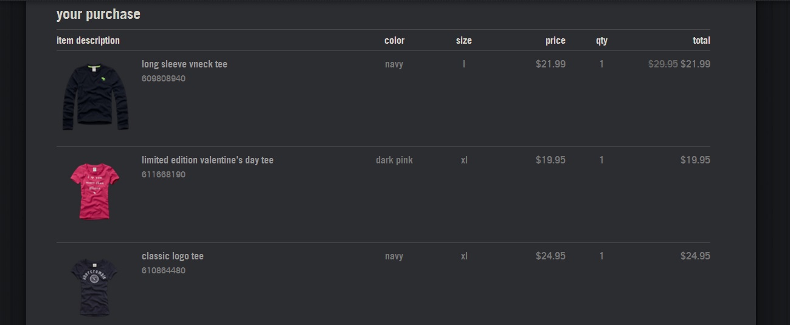Image resolution: width=790 pixels, height=325 pixels.
Task: Click the $19.95 price of valentine's tee
Action: (550, 160)
